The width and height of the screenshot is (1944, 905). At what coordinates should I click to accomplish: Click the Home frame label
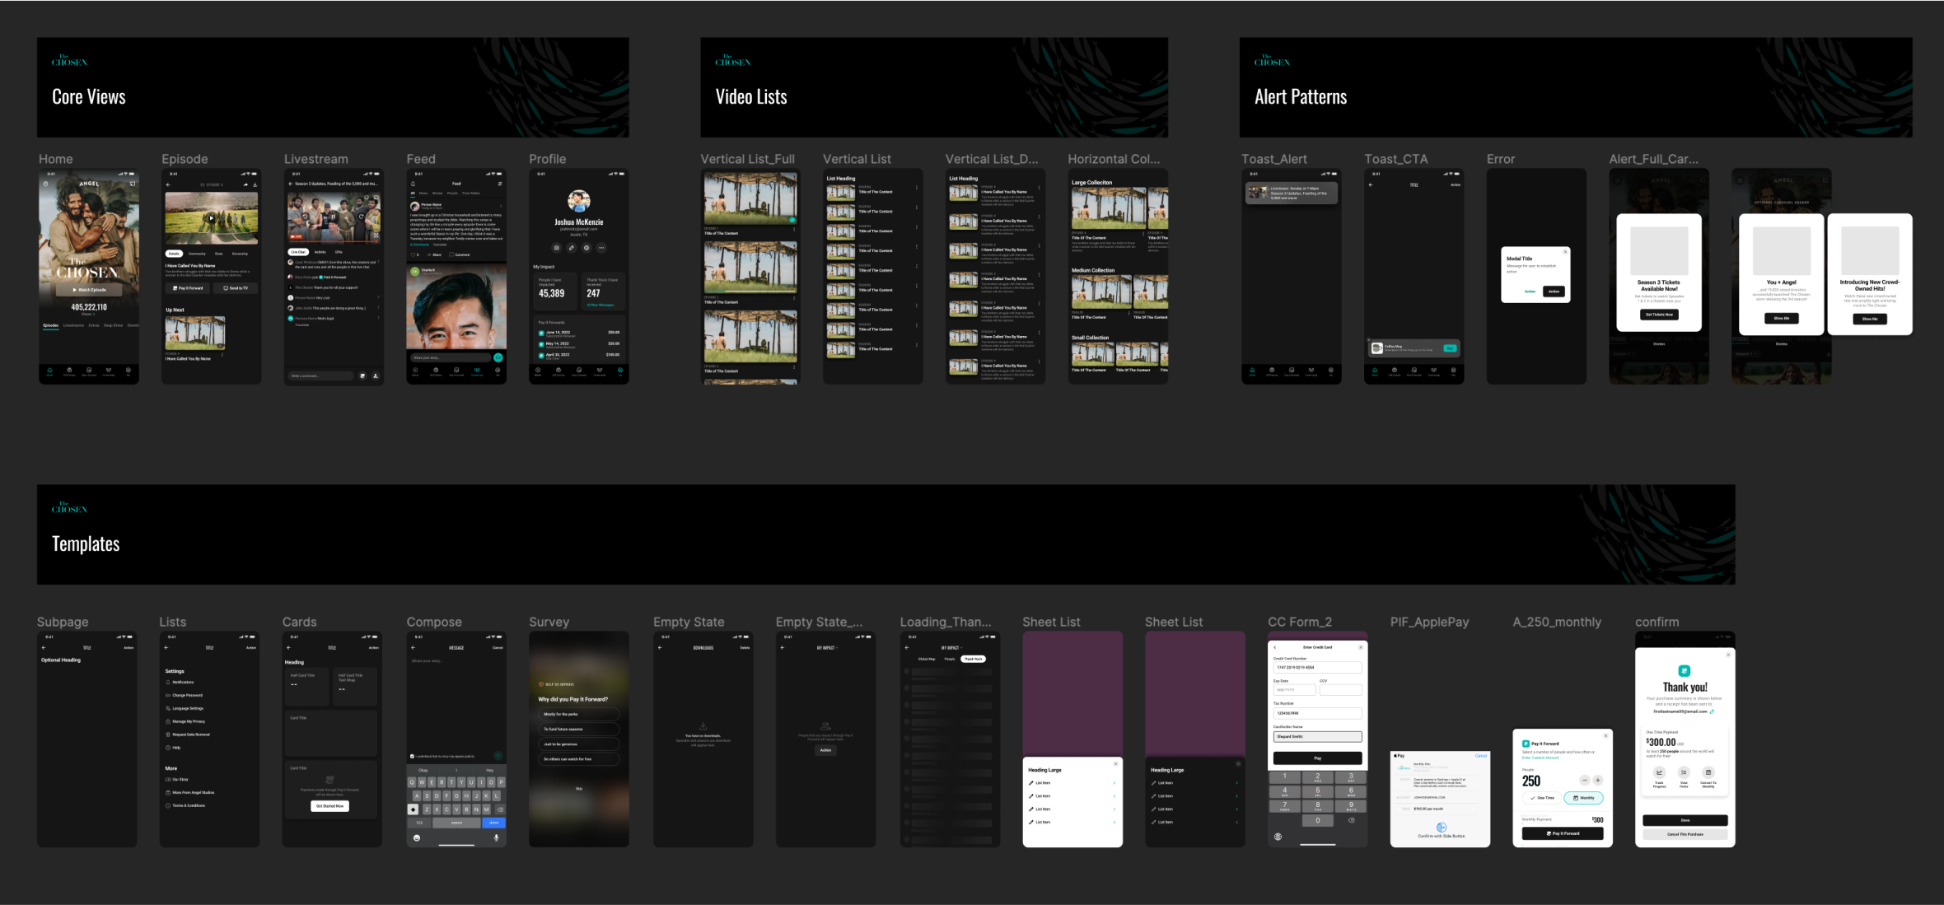(55, 159)
